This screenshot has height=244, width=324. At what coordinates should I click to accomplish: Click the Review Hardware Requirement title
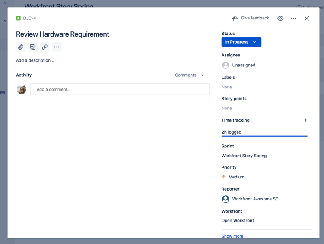[x=62, y=34]
